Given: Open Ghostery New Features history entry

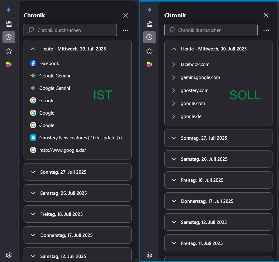Looking at the screenshot, I should point(82,138).
